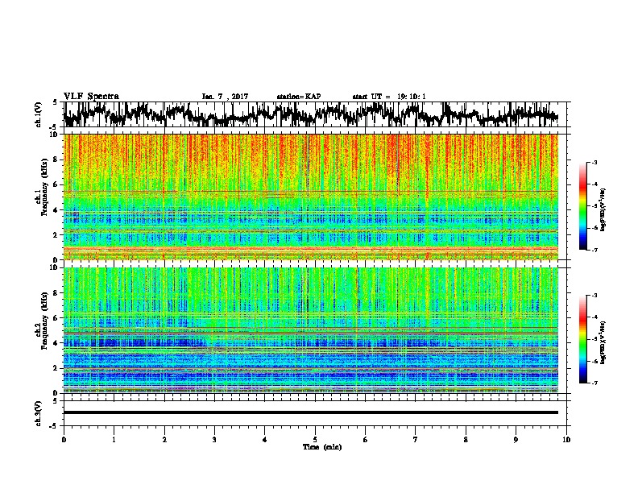Click the "8" tick on ch.1 frequency axis

tap(56, 159)
